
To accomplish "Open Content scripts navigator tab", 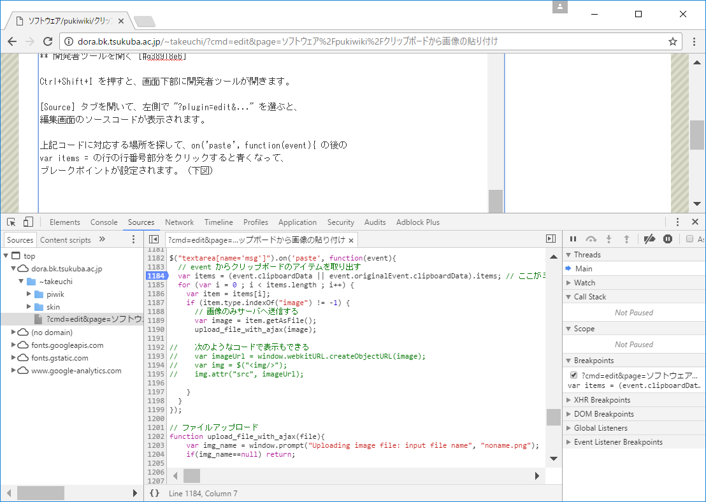I will [x=65, y=240].
